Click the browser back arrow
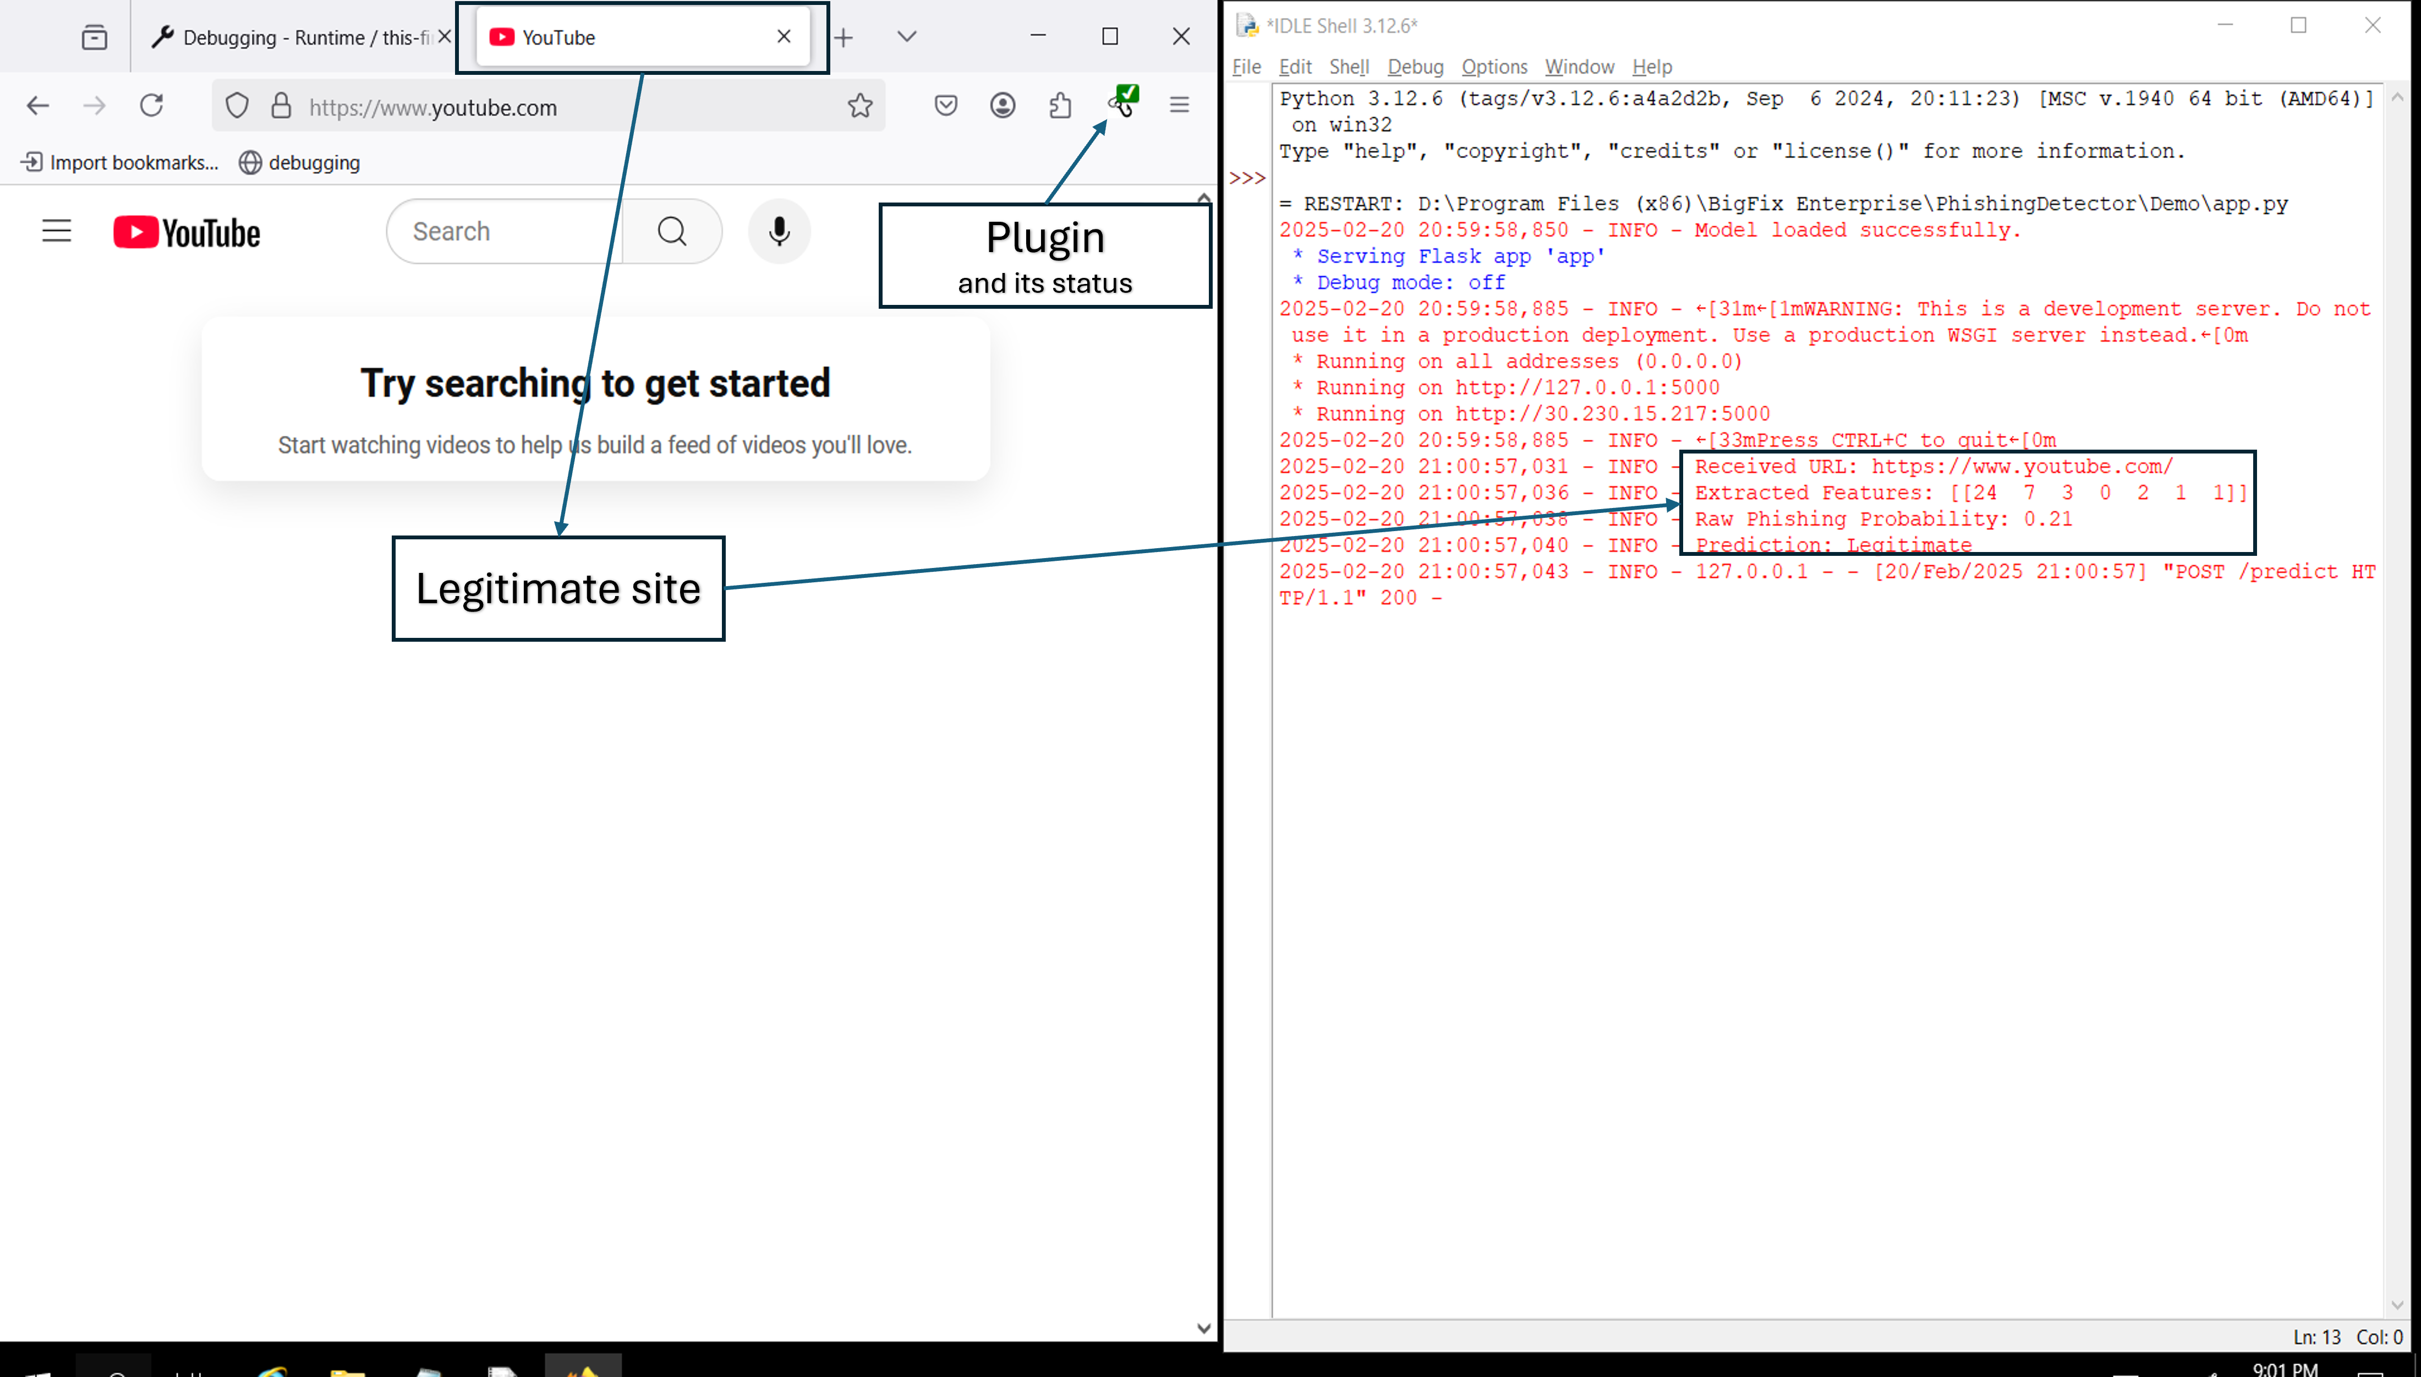The image size is (2421, 1377). pyautogui.click(x=38, y=105)
